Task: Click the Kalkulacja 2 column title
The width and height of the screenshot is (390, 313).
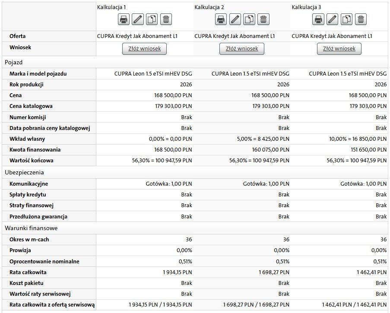Action: coord(209,7)
